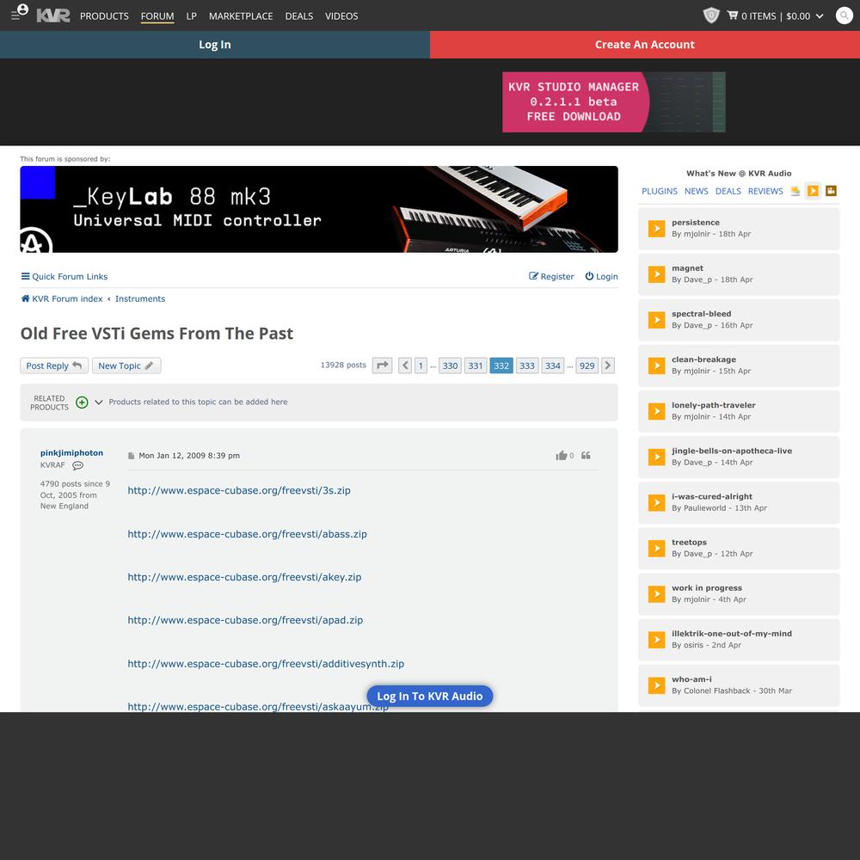
Task: Go to previous page arrow
Action: point(405,365)
